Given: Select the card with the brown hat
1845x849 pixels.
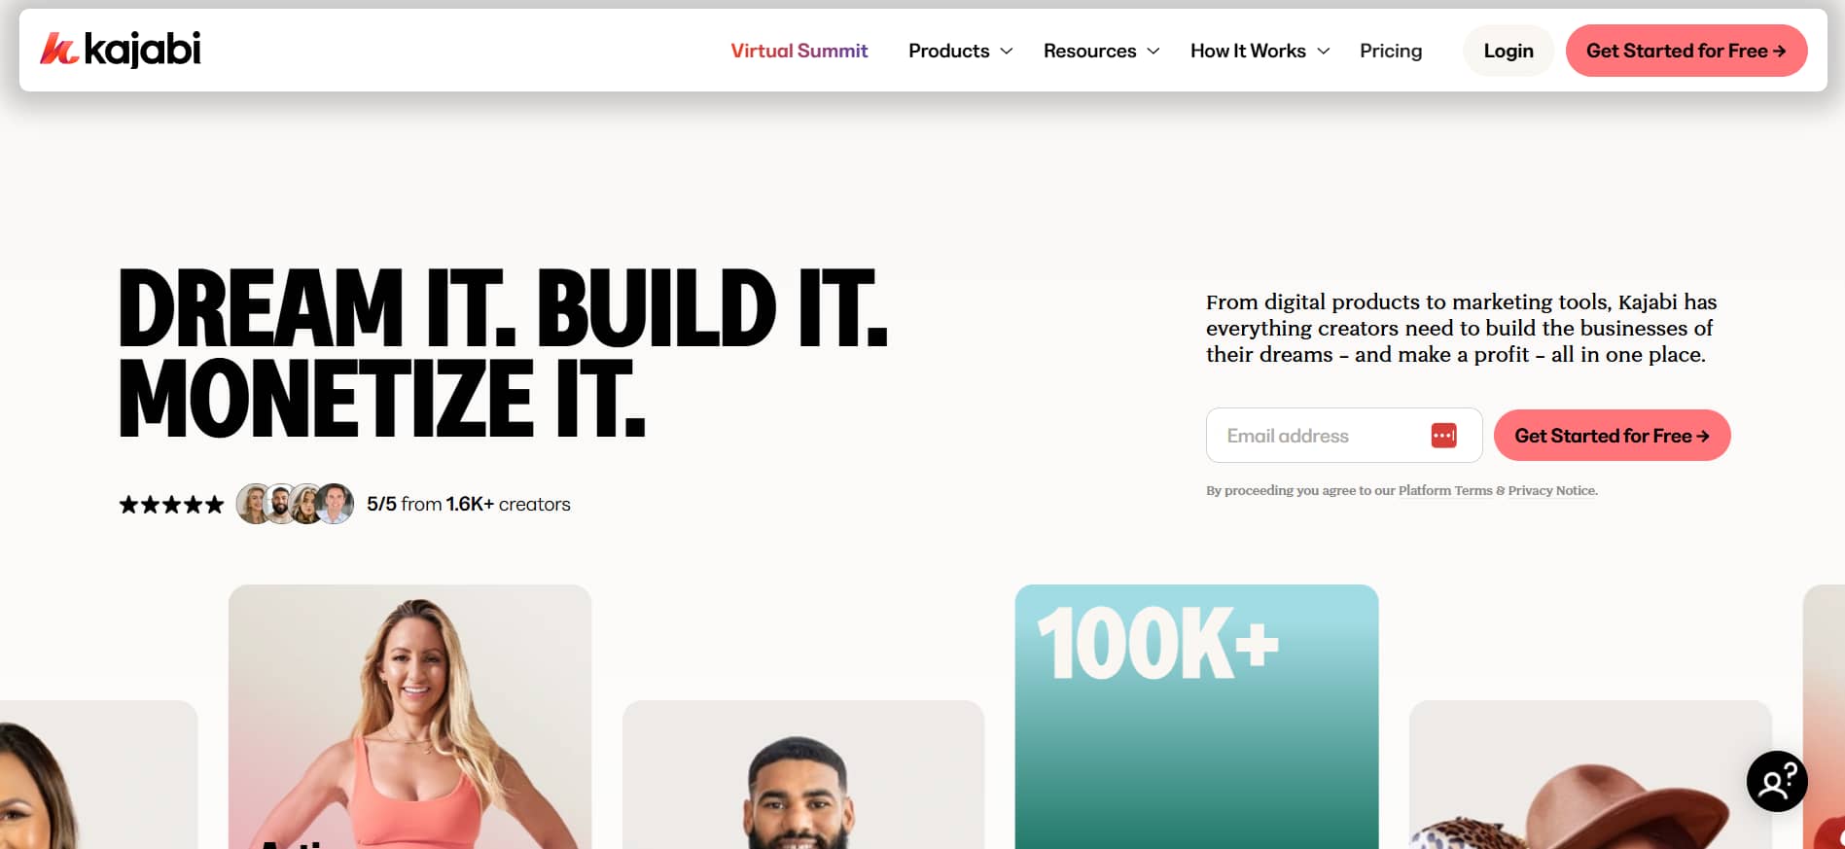Looking at the screenshot, I should [x=1590, y=774].
